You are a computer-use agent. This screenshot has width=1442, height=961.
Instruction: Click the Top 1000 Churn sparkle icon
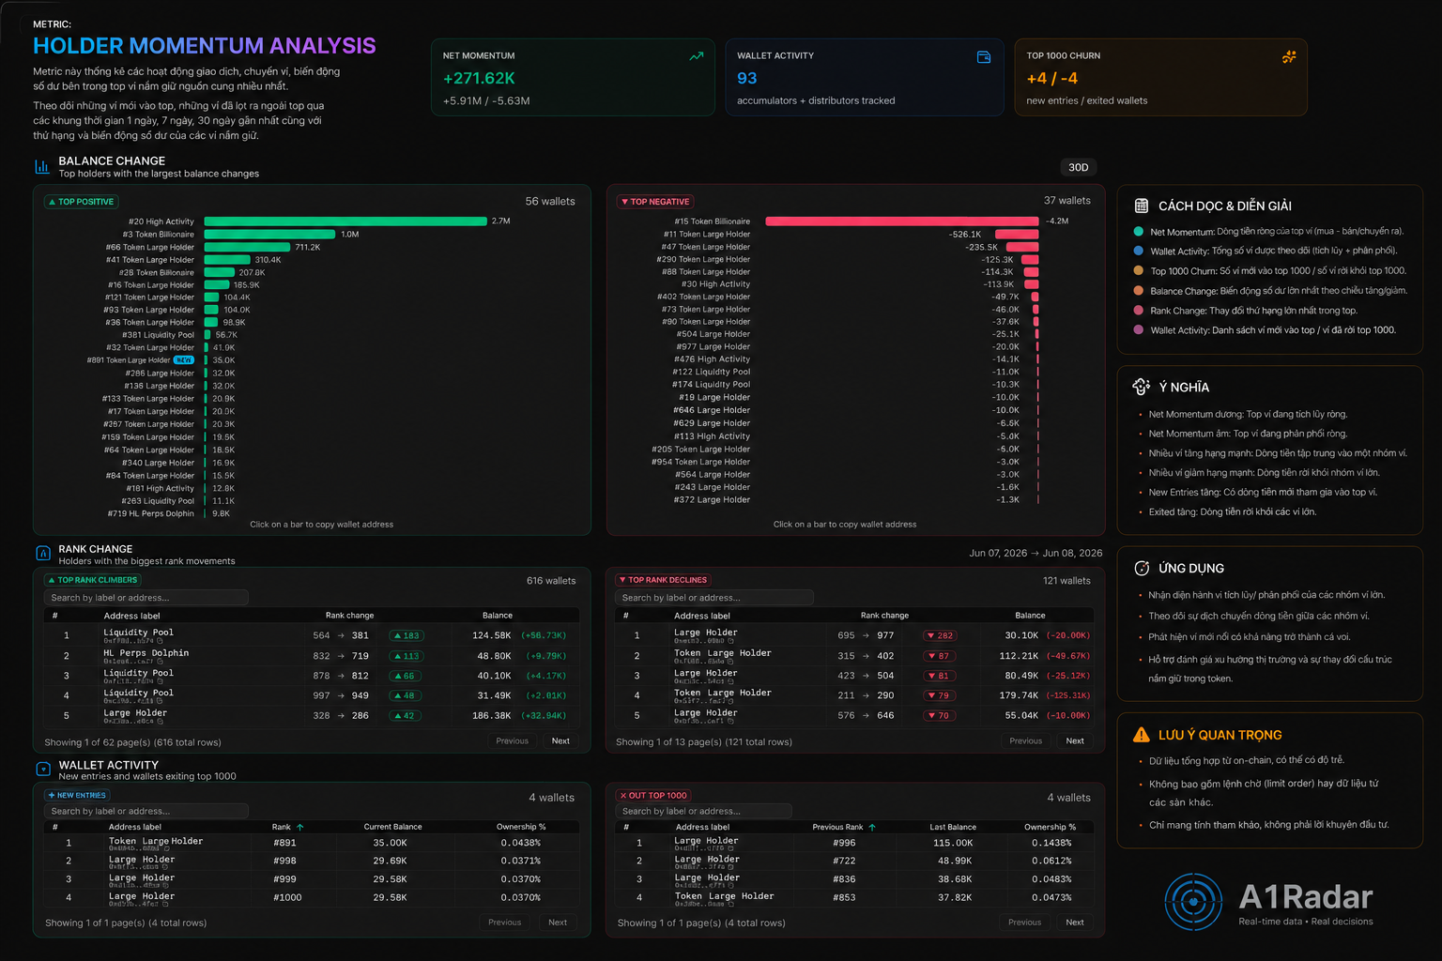point(1289,57)
